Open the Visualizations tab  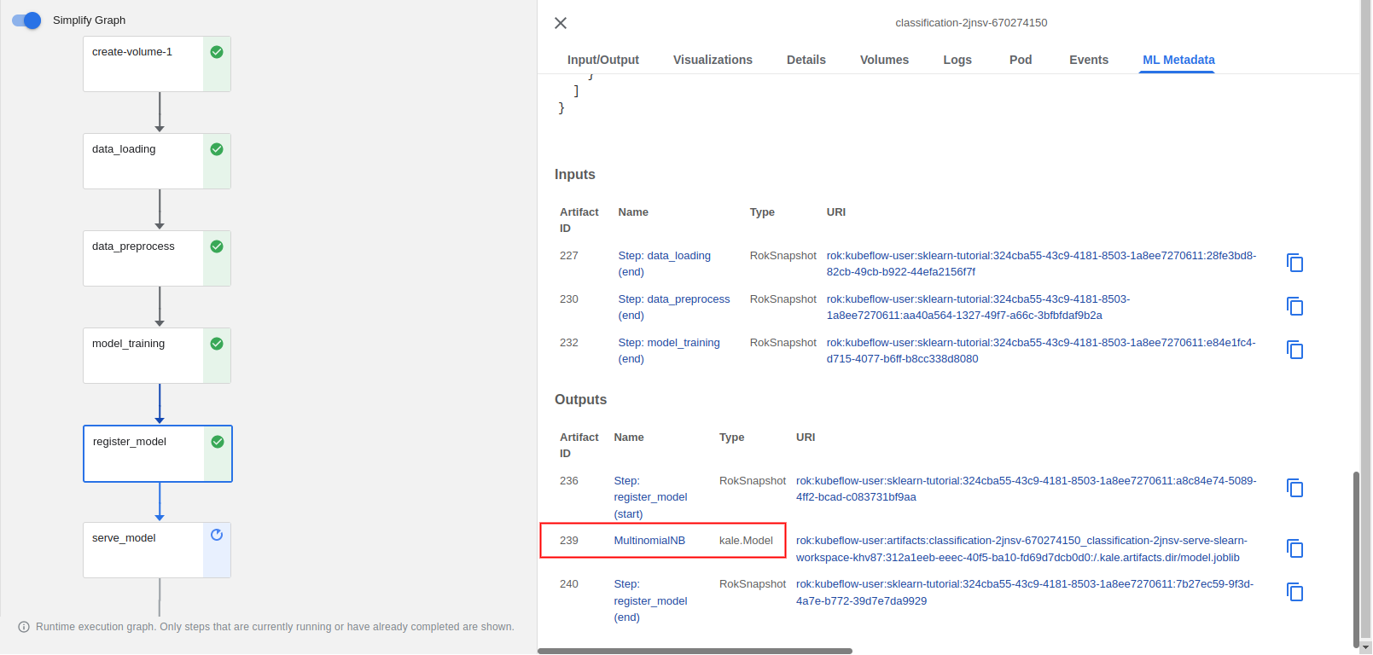[x=713, y=60]
